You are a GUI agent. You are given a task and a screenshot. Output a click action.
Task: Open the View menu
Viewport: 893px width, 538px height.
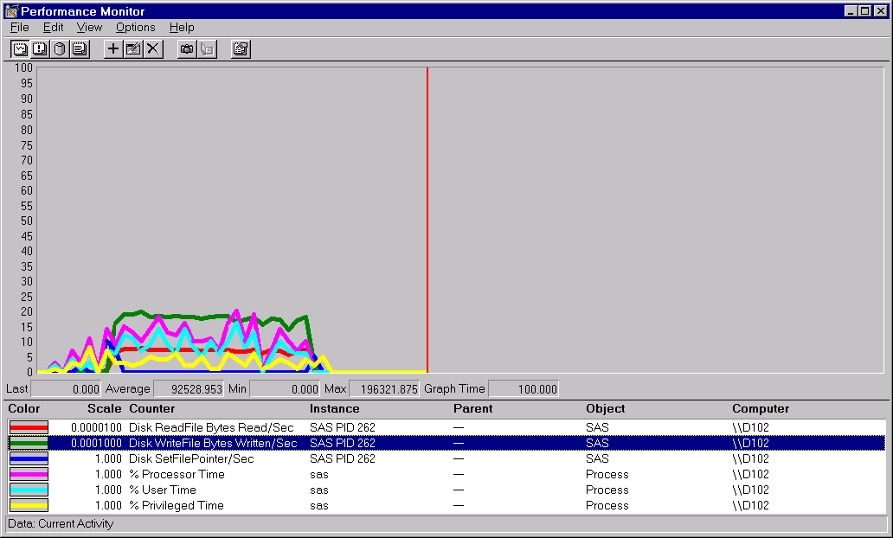pos(89,27)
